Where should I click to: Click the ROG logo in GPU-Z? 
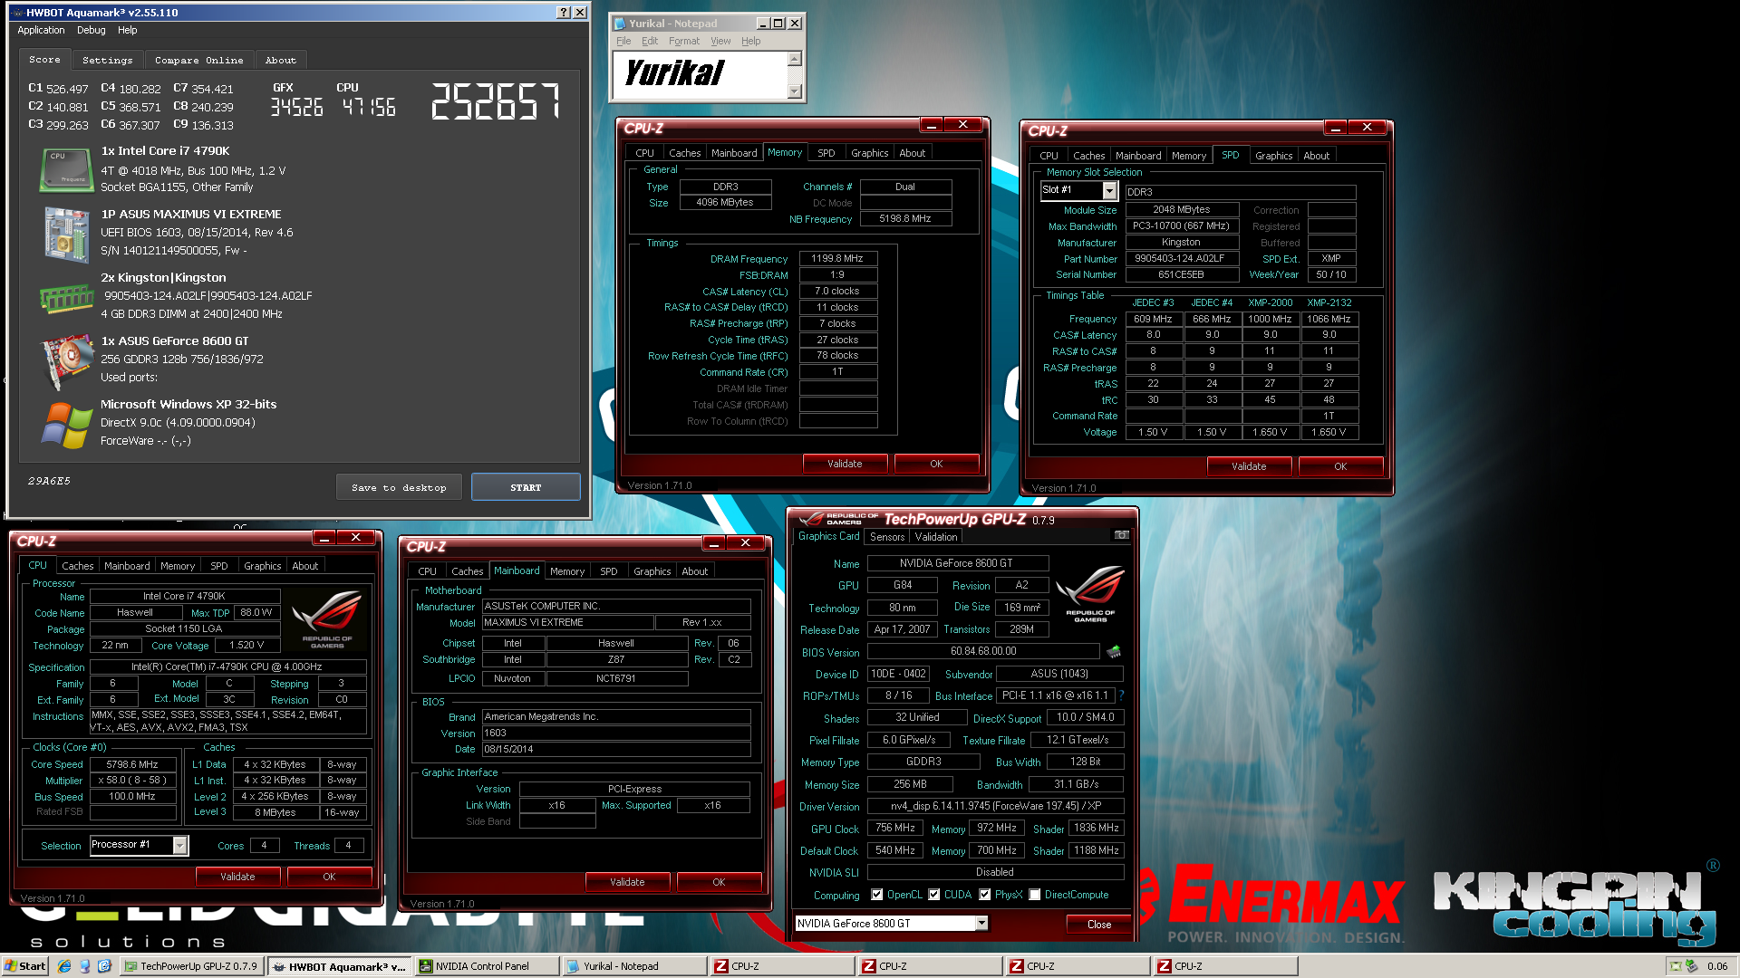pos(1090,594)
